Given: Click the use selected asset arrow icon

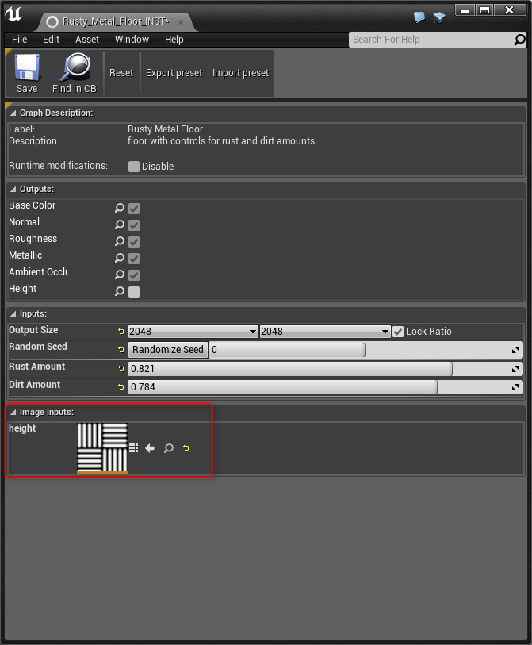Looking at the screenshot, I should (150, 448).
